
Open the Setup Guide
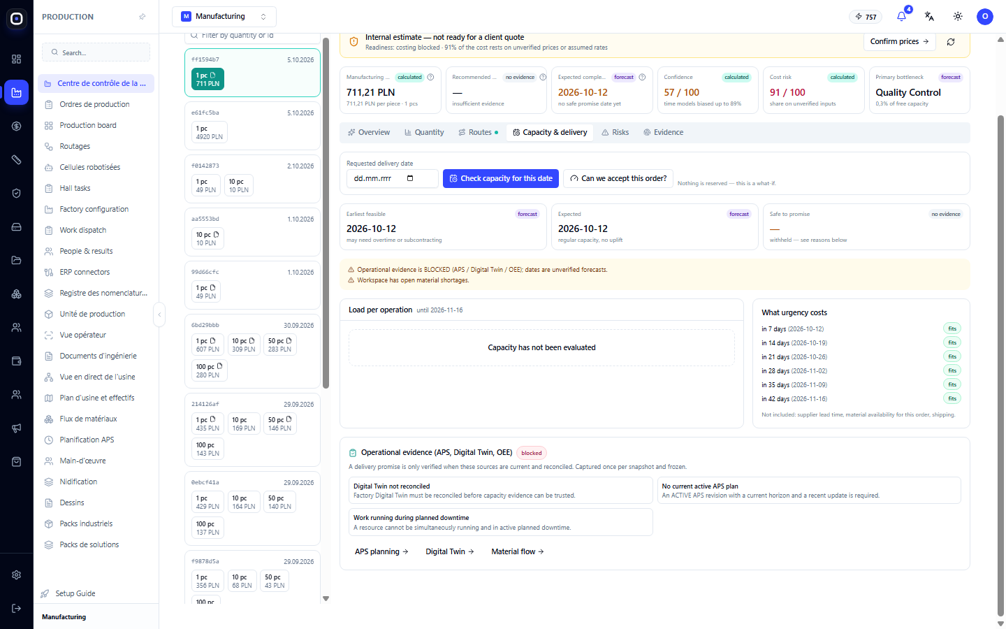[x=75, y=593]
